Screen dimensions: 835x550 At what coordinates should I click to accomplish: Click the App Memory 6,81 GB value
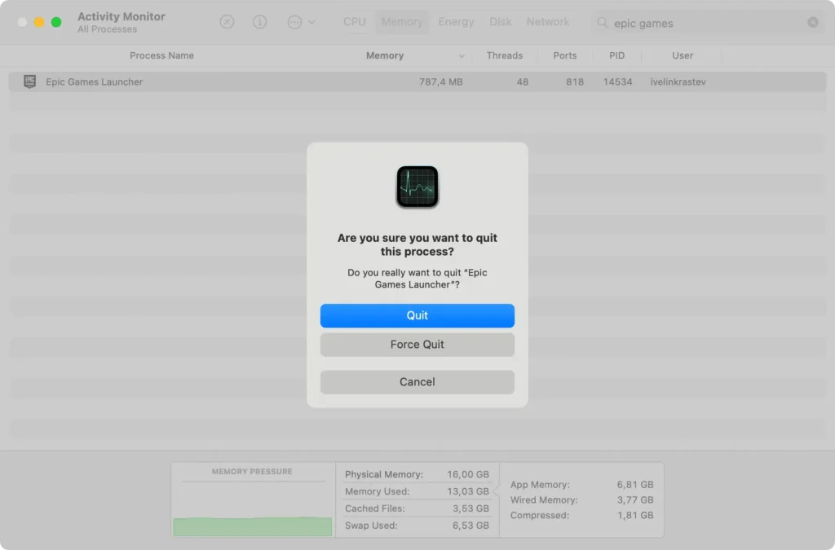click(x=634, y=485)
